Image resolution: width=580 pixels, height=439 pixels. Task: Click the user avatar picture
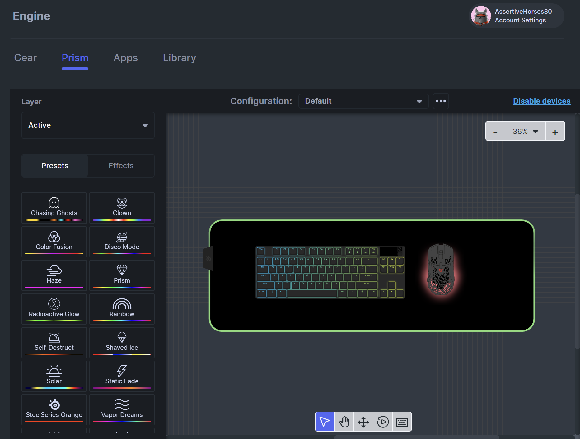pyautogui.click(x=481, y=16)
